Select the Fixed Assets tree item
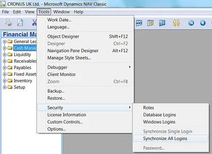Screen dimensions: 212x154 pos(25,74)
